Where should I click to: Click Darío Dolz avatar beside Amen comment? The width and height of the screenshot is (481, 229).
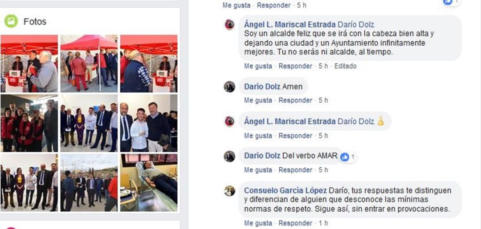(x=229, y=87)
